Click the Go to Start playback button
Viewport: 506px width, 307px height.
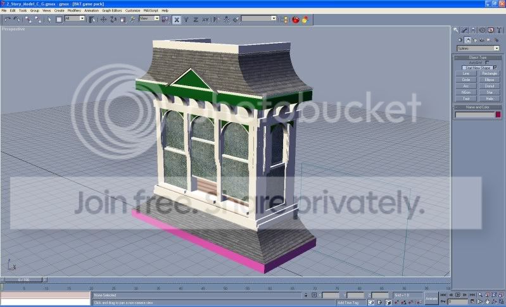click(x=443, y=295)
